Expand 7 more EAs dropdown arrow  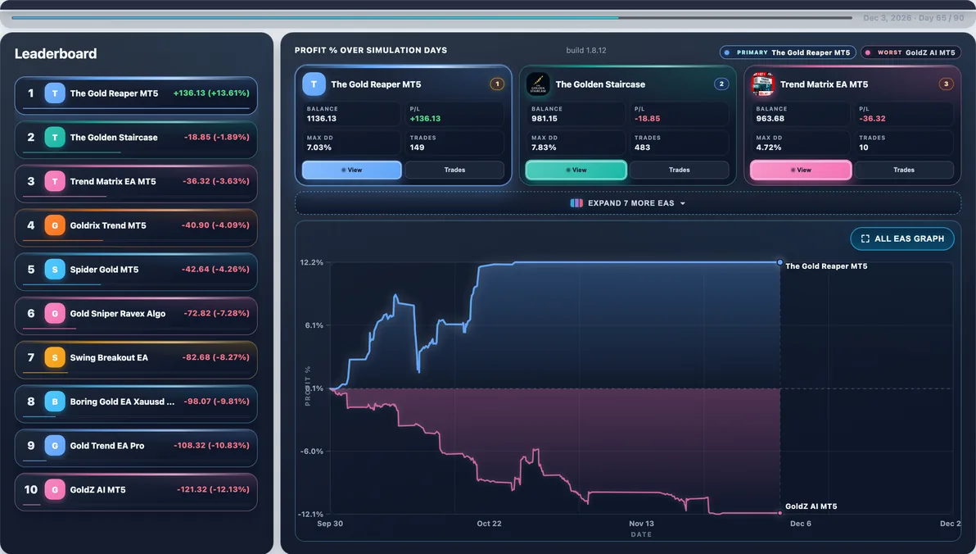[683, 204]
